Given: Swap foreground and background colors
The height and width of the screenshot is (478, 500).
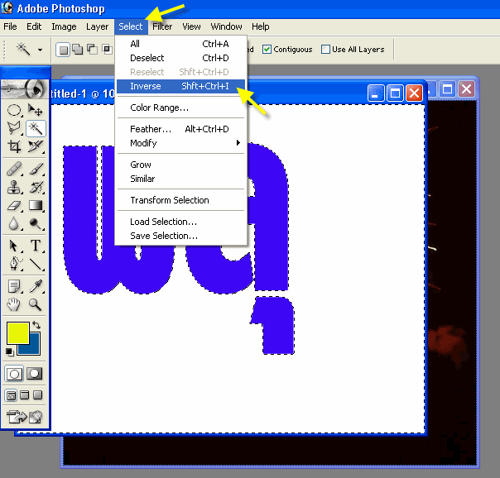Looking at the screenshot, I should pos(36,325).
